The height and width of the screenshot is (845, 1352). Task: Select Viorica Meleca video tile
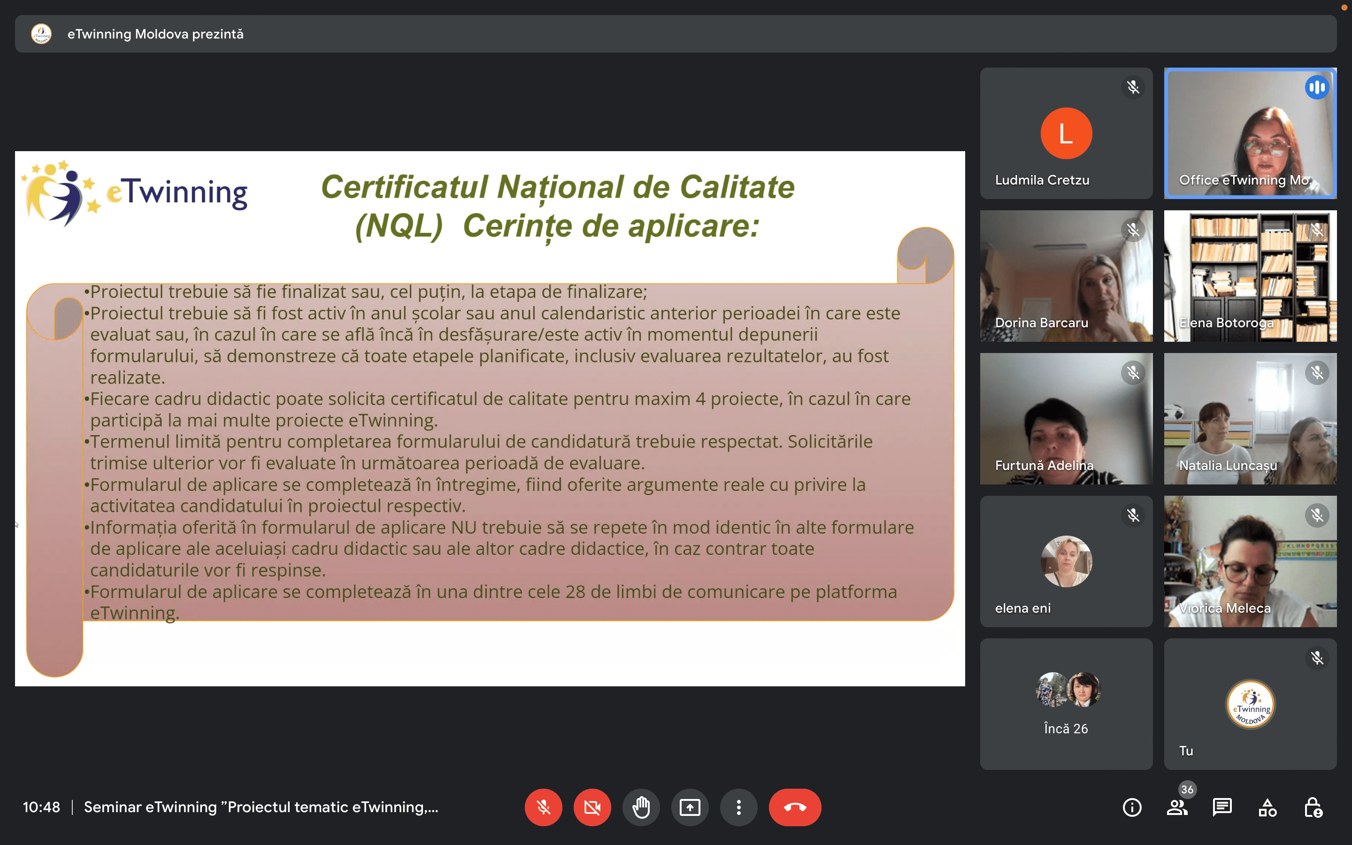click(1250, 561)
